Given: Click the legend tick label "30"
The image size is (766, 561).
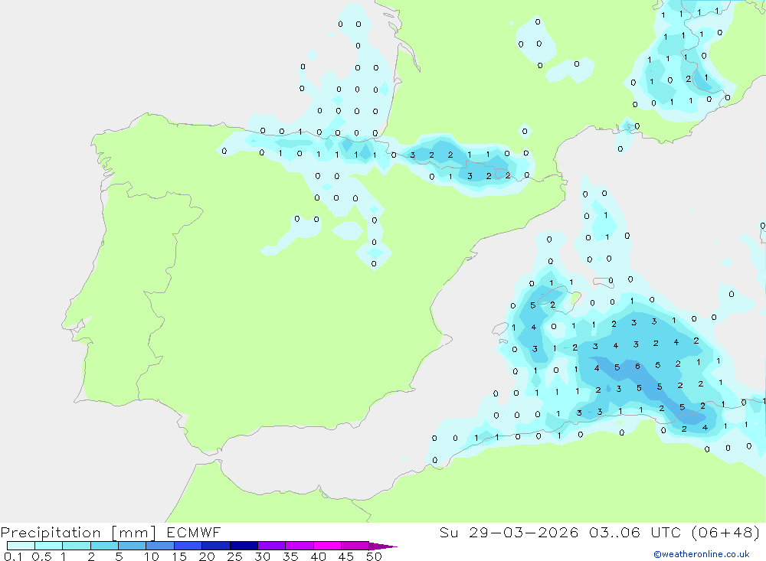Looking at the screenshot, I should point(263,556).
